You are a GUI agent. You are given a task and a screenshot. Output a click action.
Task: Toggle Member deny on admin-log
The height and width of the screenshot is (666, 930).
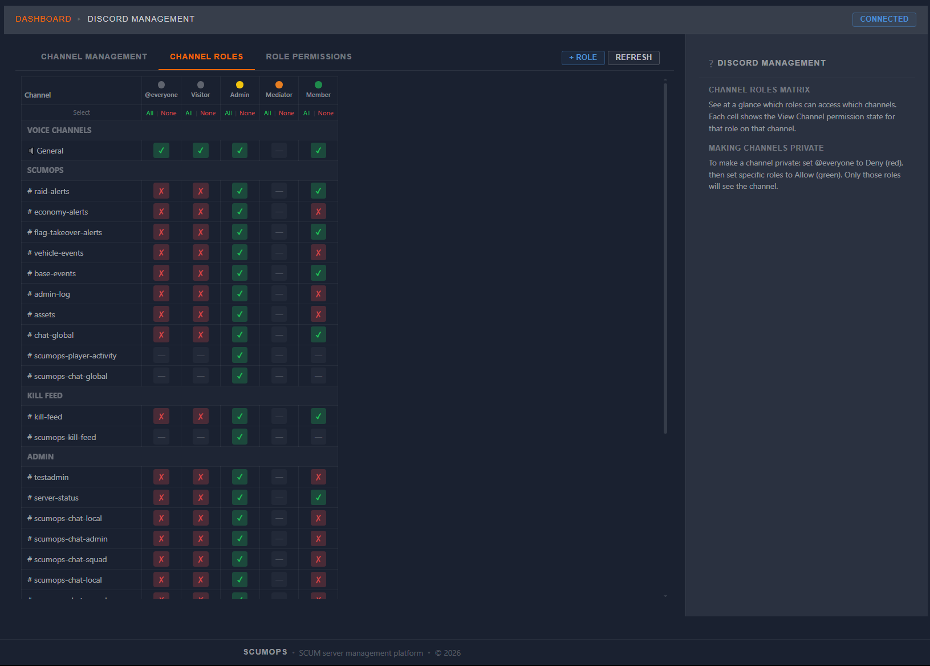click(318, 294)
